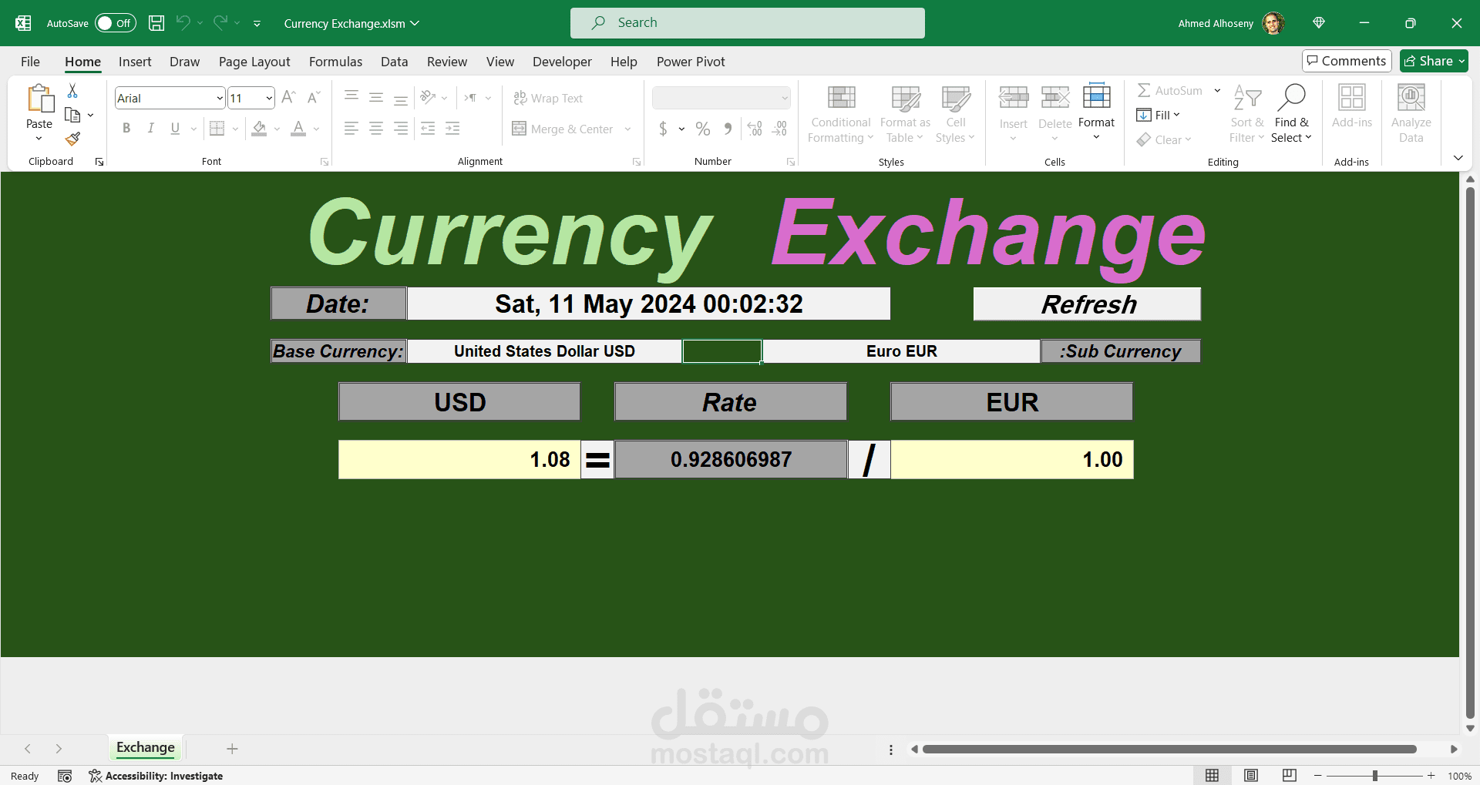Expand the AutoSum dropdown arrow
Image resolution: width=1480 pixels, height=785 pixels.
tap(1218, 91)
